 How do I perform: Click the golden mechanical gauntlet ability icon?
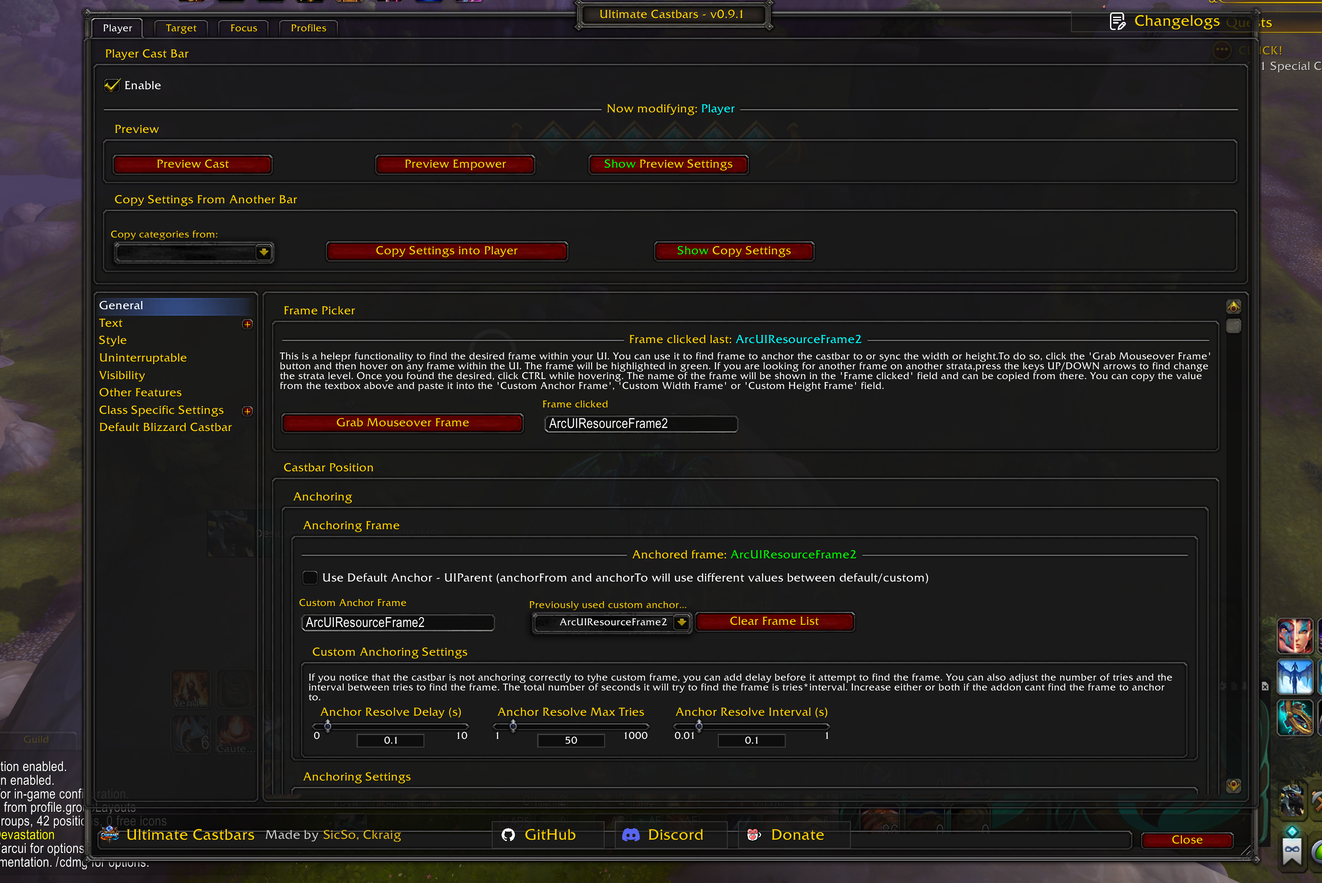(1295, 718)
